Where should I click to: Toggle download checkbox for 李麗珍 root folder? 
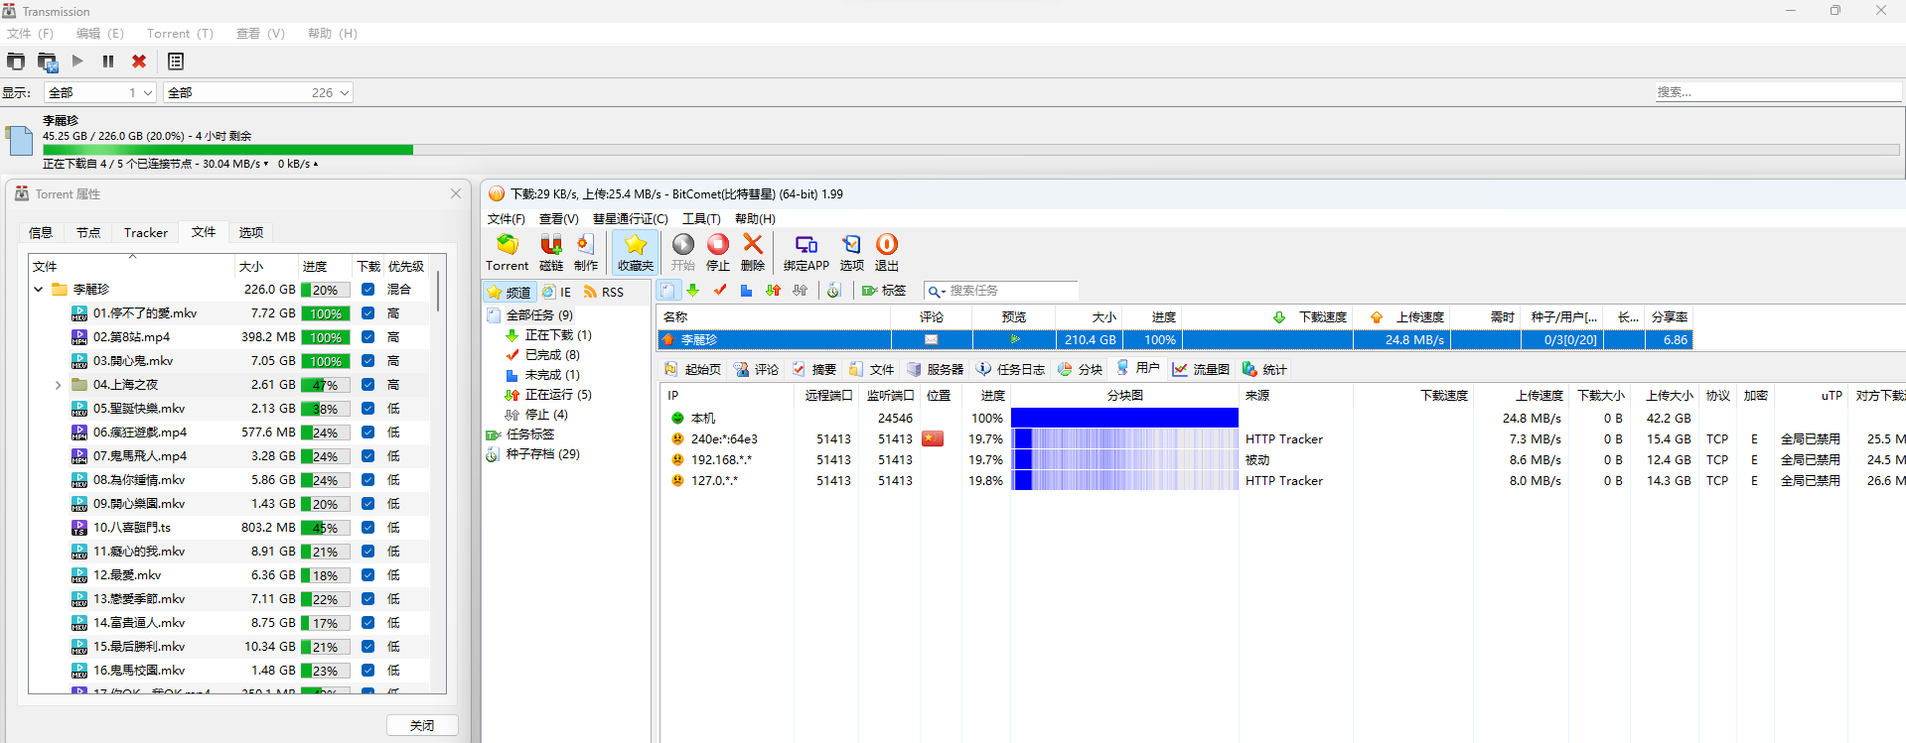tap(367, 290)
